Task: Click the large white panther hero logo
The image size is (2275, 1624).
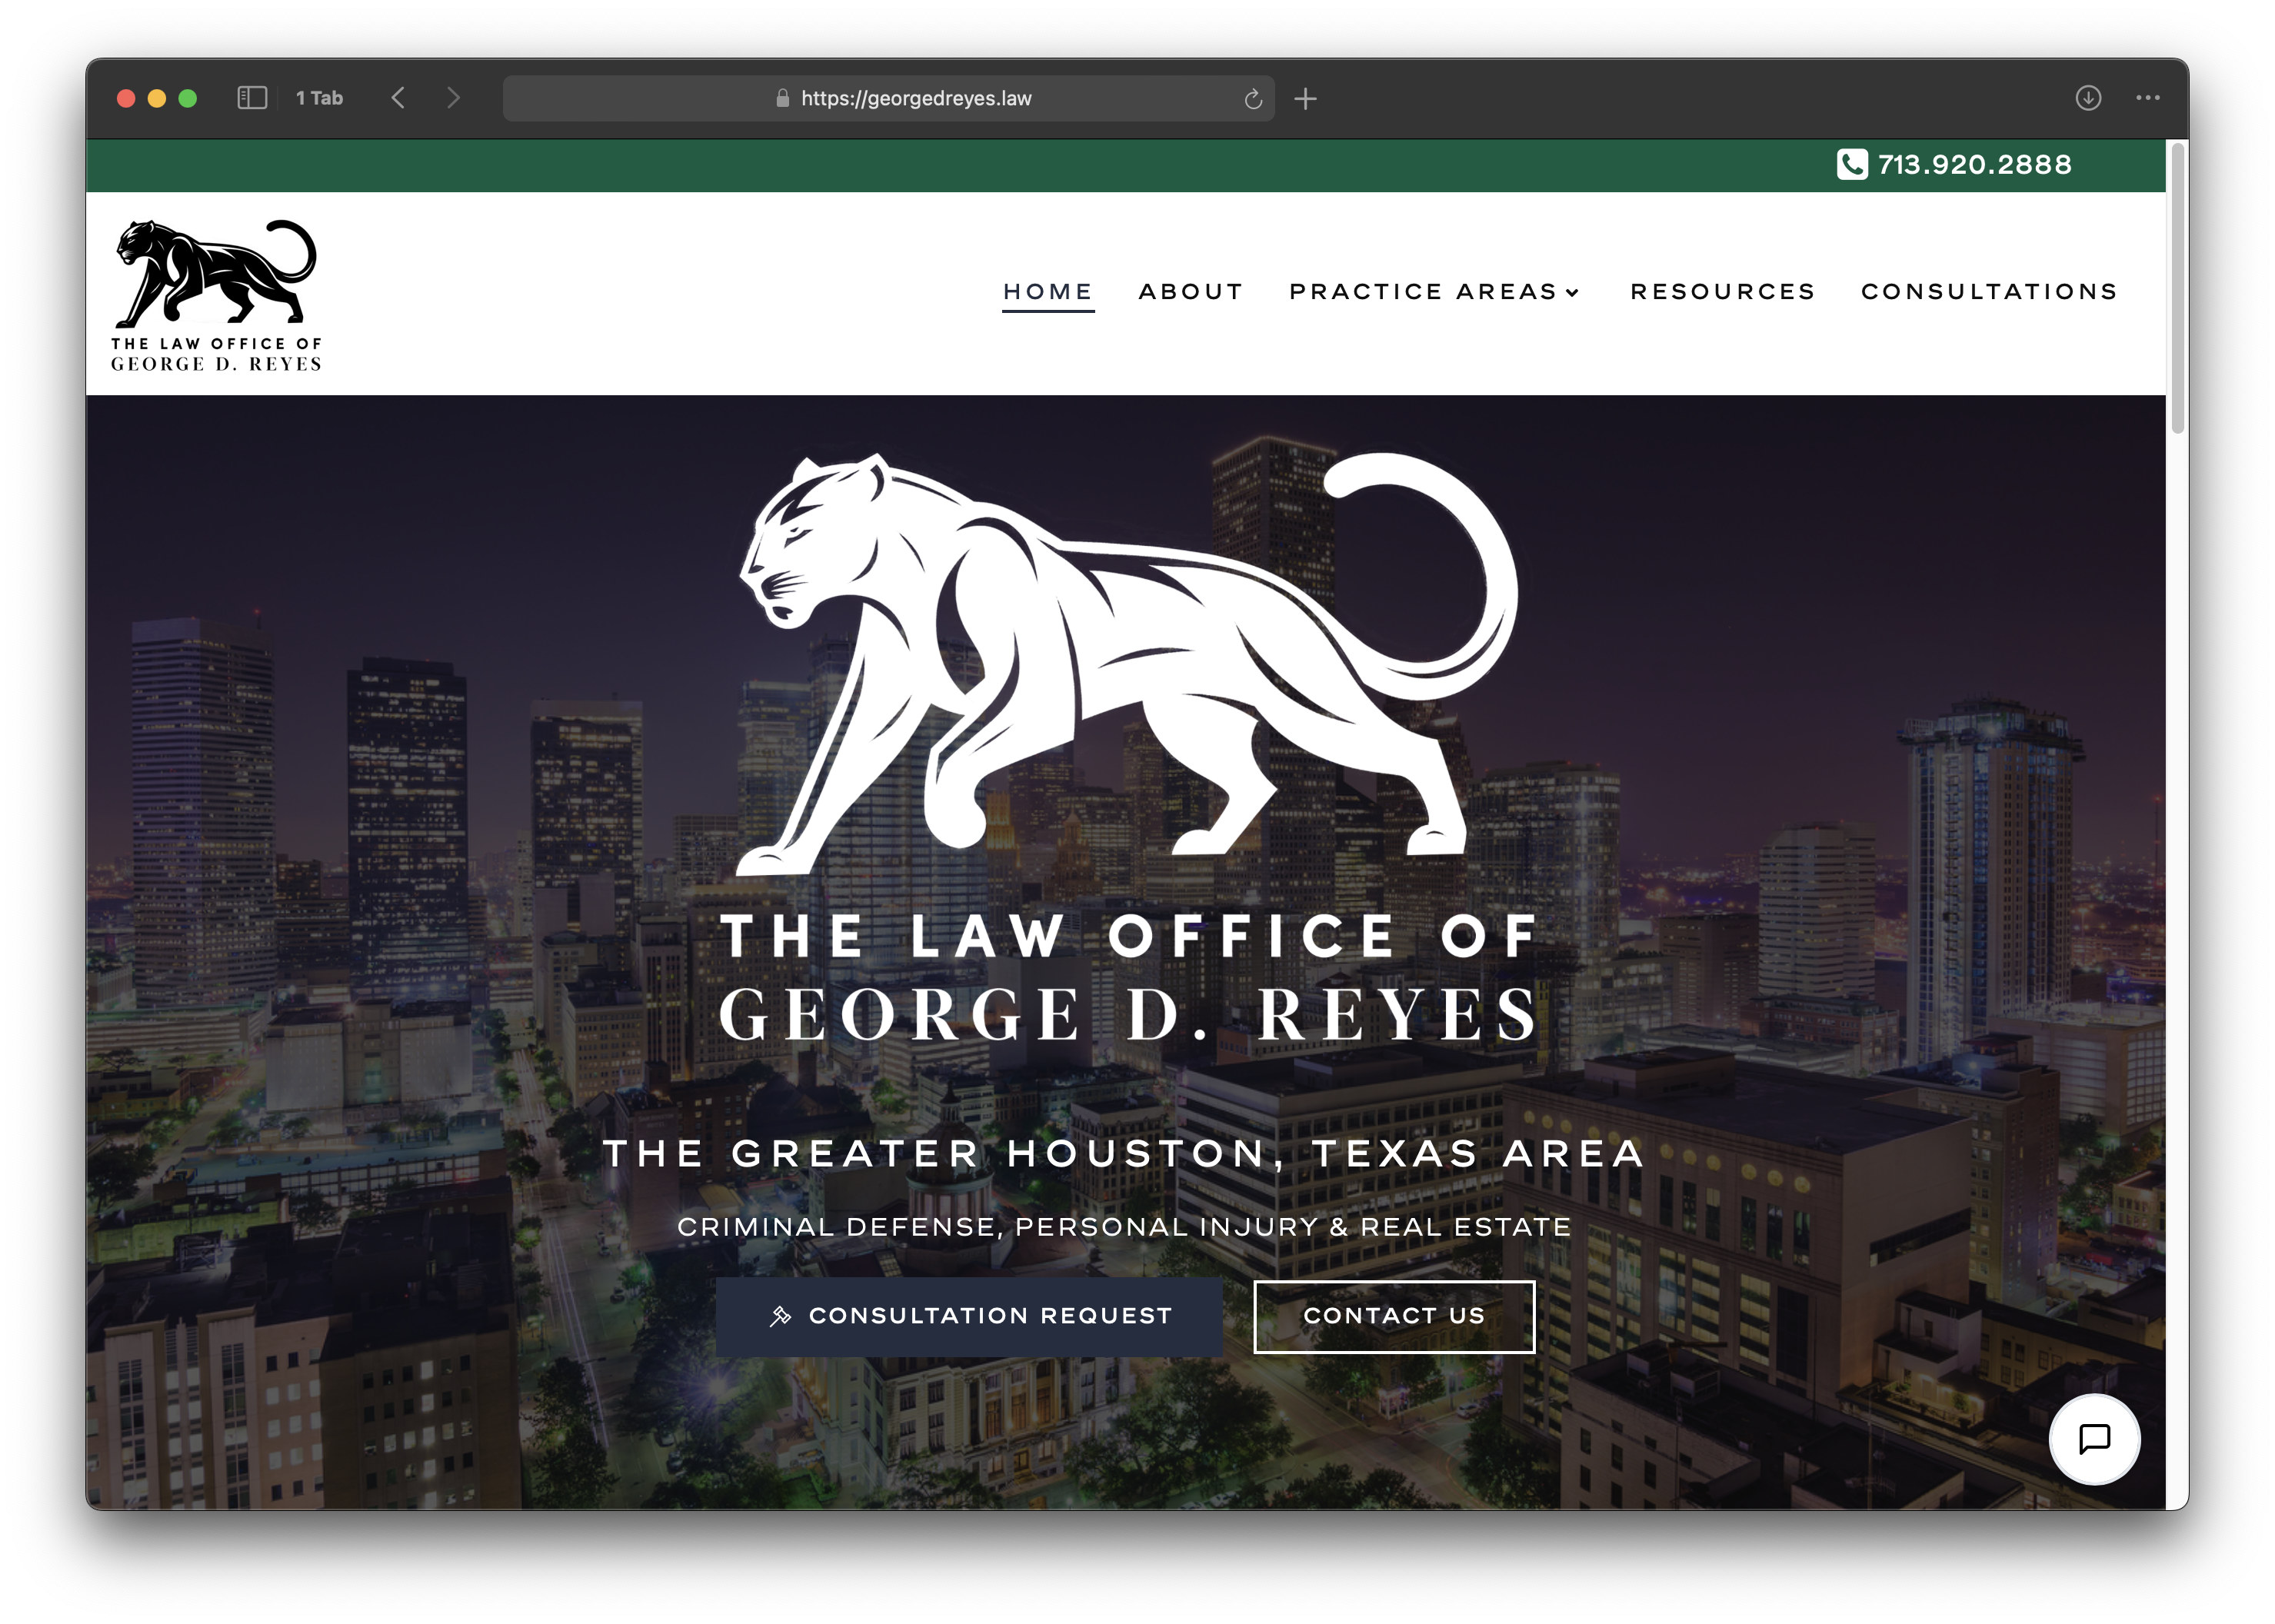Action: coord(1129,664)
